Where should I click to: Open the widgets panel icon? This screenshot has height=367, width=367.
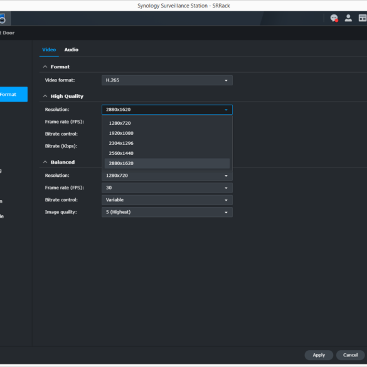[x=363, y=18]
